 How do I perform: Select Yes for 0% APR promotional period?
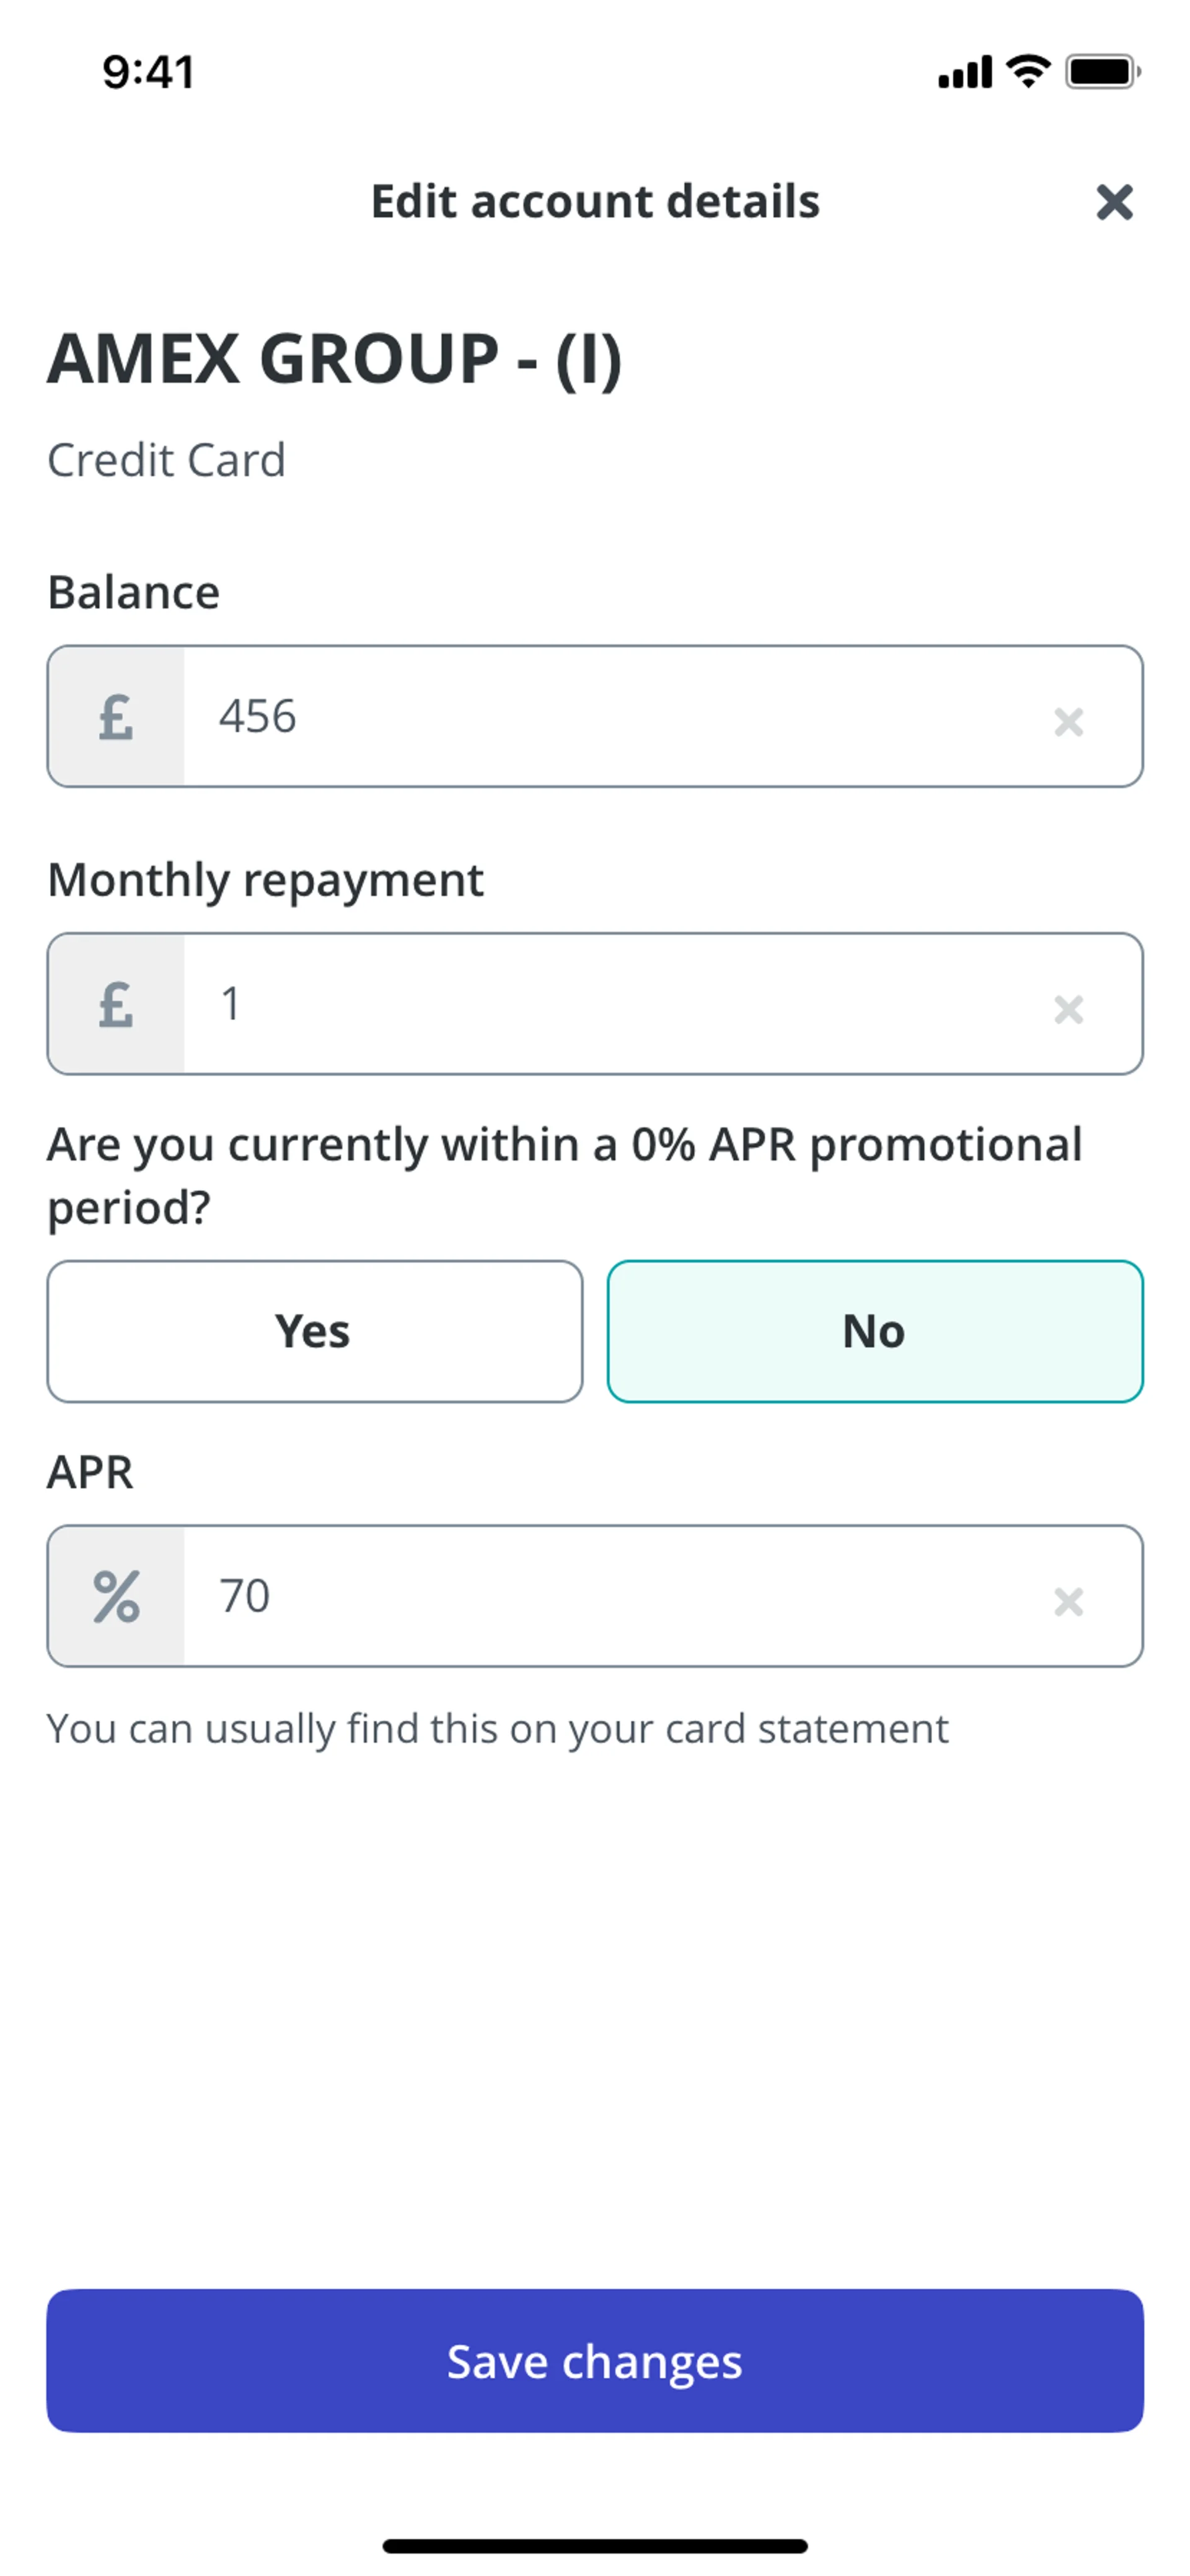[314, 1331]
